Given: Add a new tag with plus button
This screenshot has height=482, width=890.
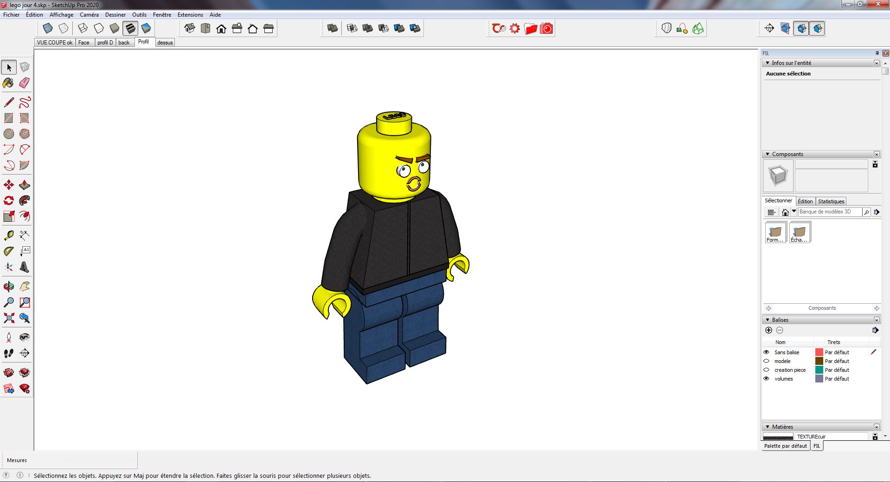Looking at the screenshot, I should click(768, 330).
